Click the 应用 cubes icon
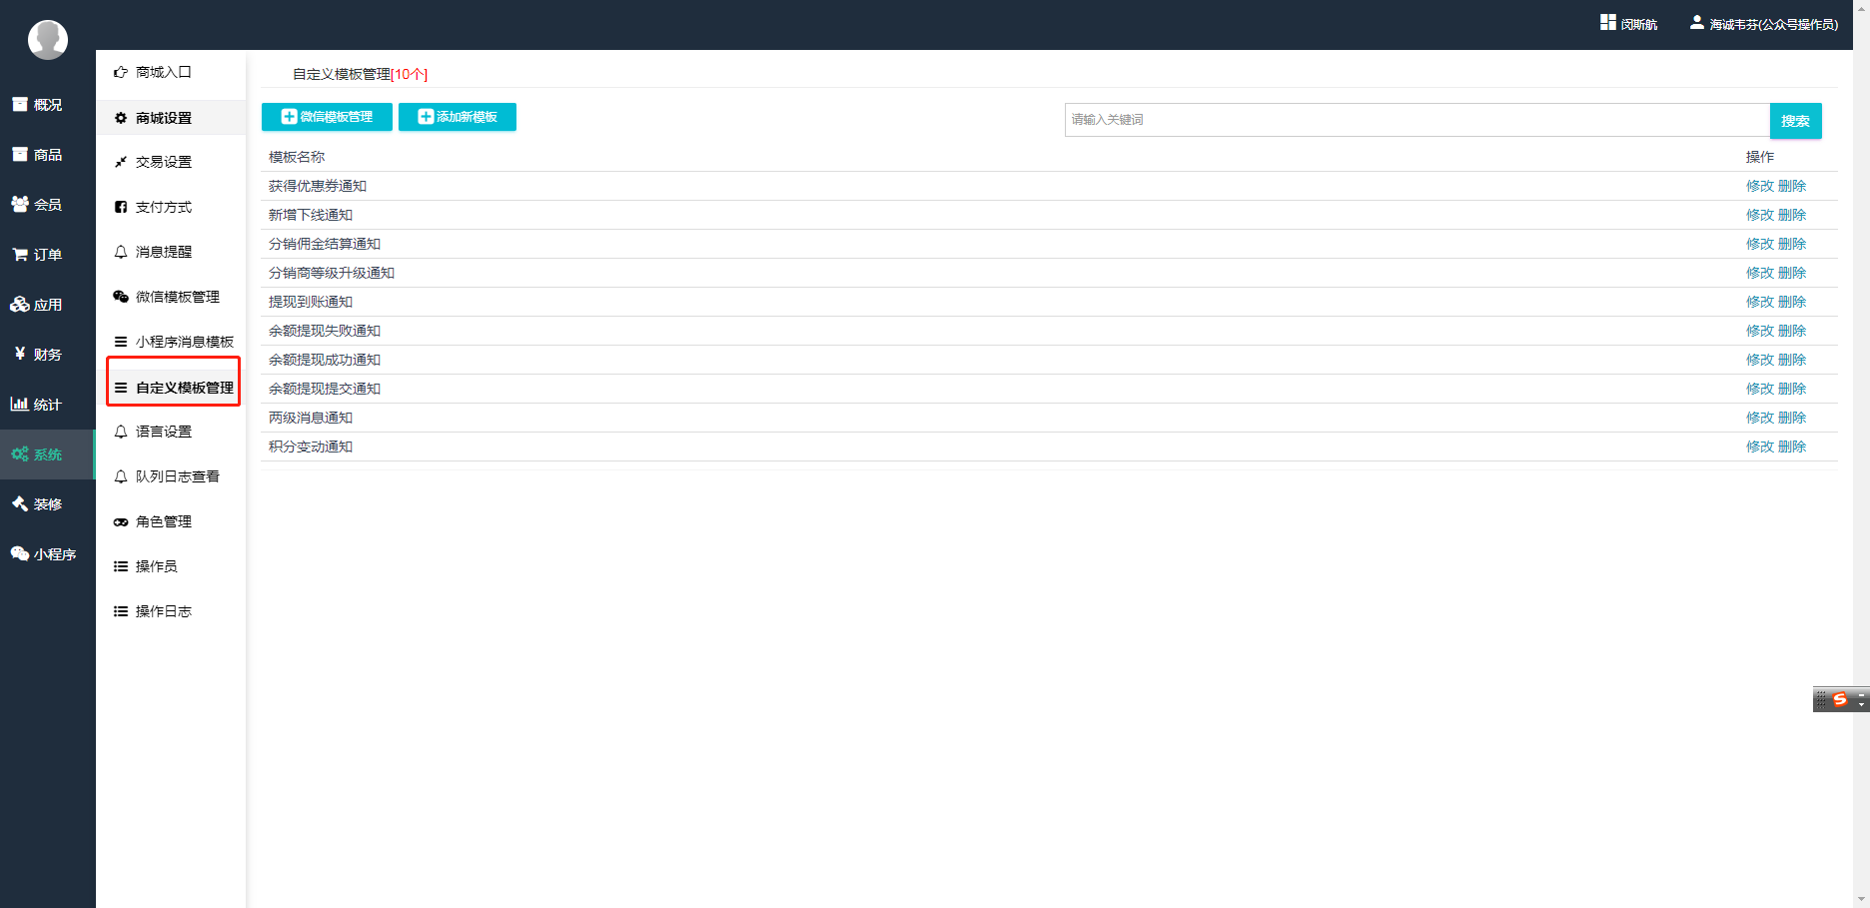 pyautogui.click(x=19, y=304)
